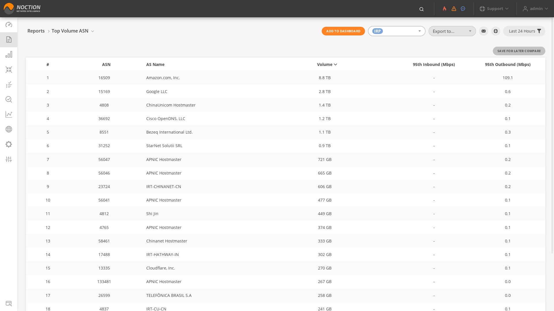Click the 109.1 outbound value
Screen dimensions: 554x311
[508, 78]
